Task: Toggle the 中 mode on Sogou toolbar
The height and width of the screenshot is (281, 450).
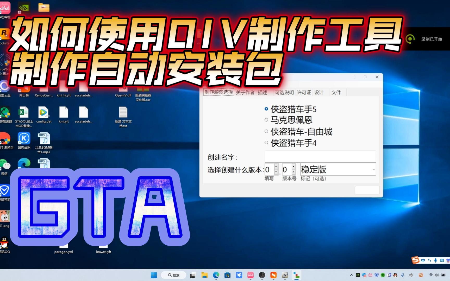Action: click(x=423, y=260)
